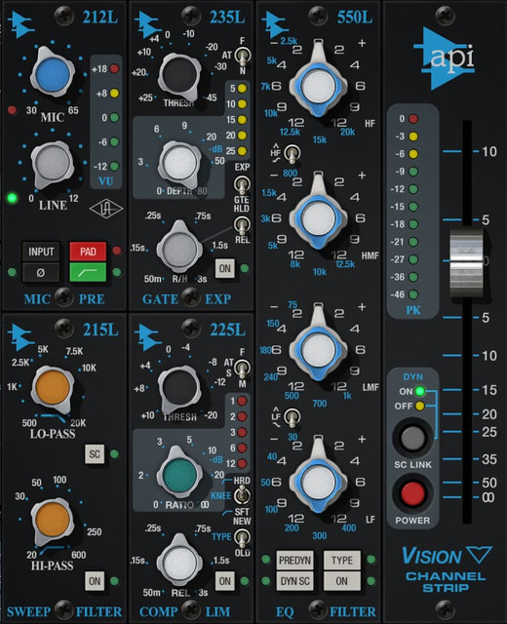Click the Universal Audio diamond logo
Screen dimensions: 507x624
(x=106, y=210)
